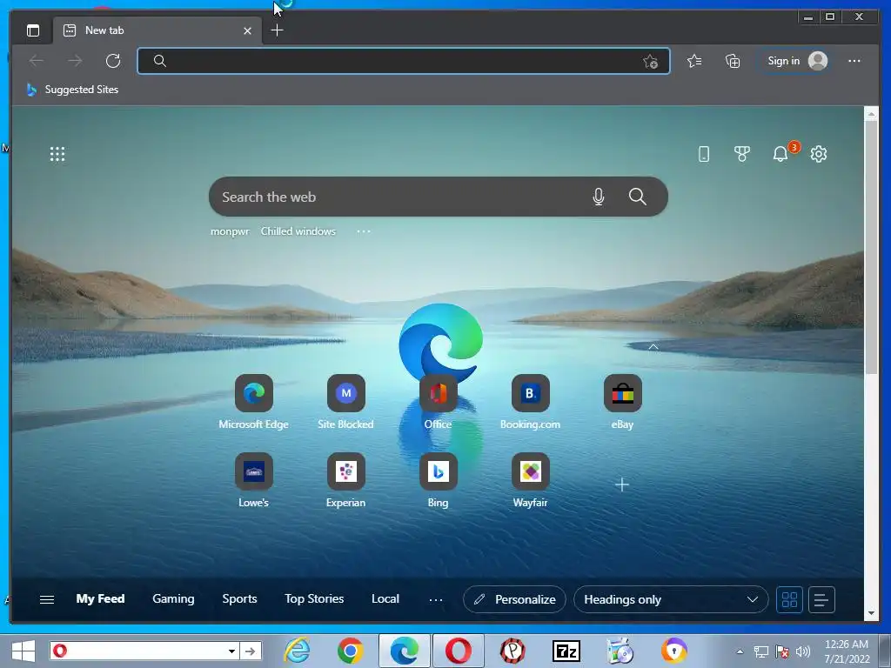Screen dimensions: 891x668
Task: Open Experian quick link tile
Action: 345,480
